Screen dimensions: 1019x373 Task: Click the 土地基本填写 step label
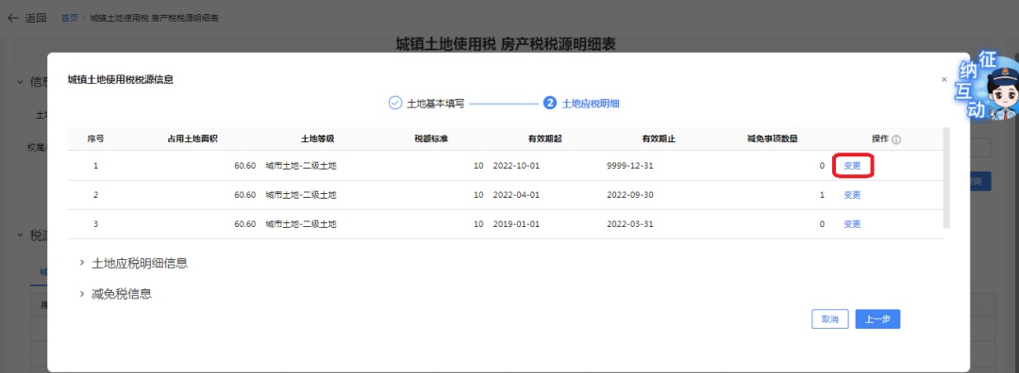pos(435,104)
